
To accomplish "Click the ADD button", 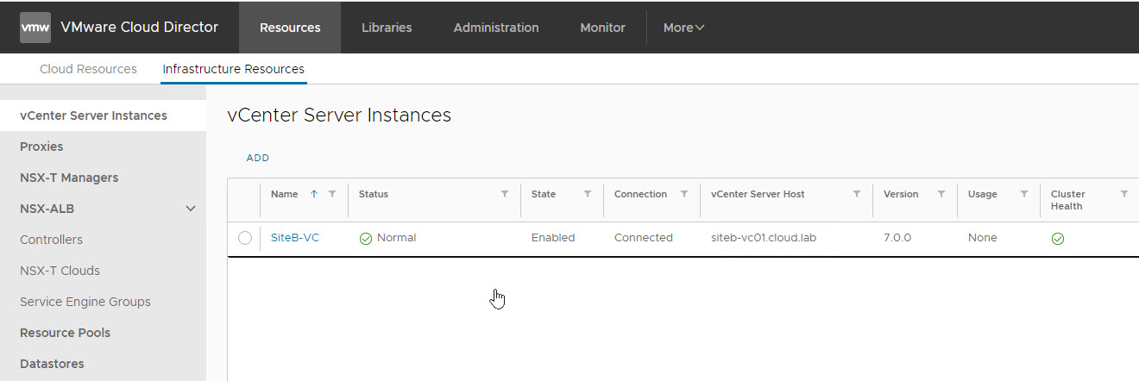I will tap(258, 158).
